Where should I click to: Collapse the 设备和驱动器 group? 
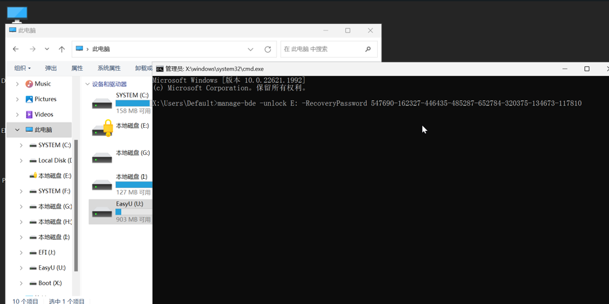click(87, 84)
